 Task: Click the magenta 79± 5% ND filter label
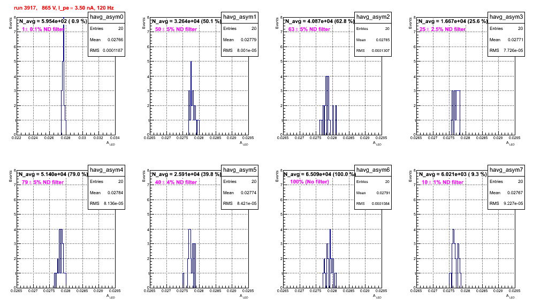(x=43, y=182)
